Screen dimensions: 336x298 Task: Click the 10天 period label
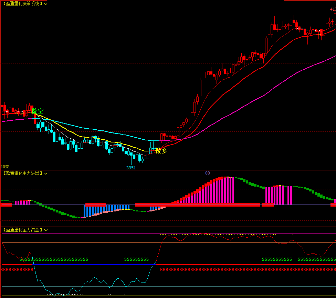click(5, 167)
